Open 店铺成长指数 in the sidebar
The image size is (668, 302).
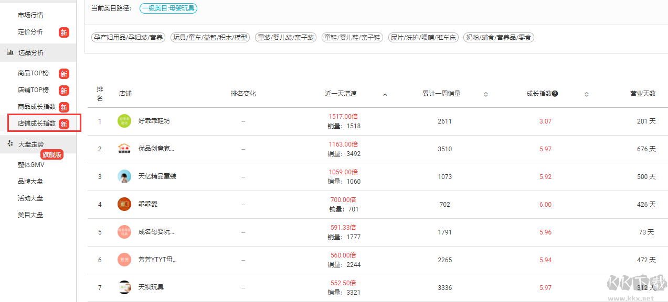click(x=37, y=124)
